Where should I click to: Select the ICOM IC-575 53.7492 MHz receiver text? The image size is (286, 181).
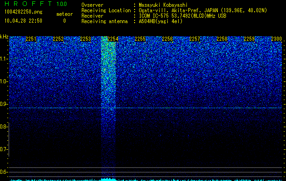(x=182, y=16)
